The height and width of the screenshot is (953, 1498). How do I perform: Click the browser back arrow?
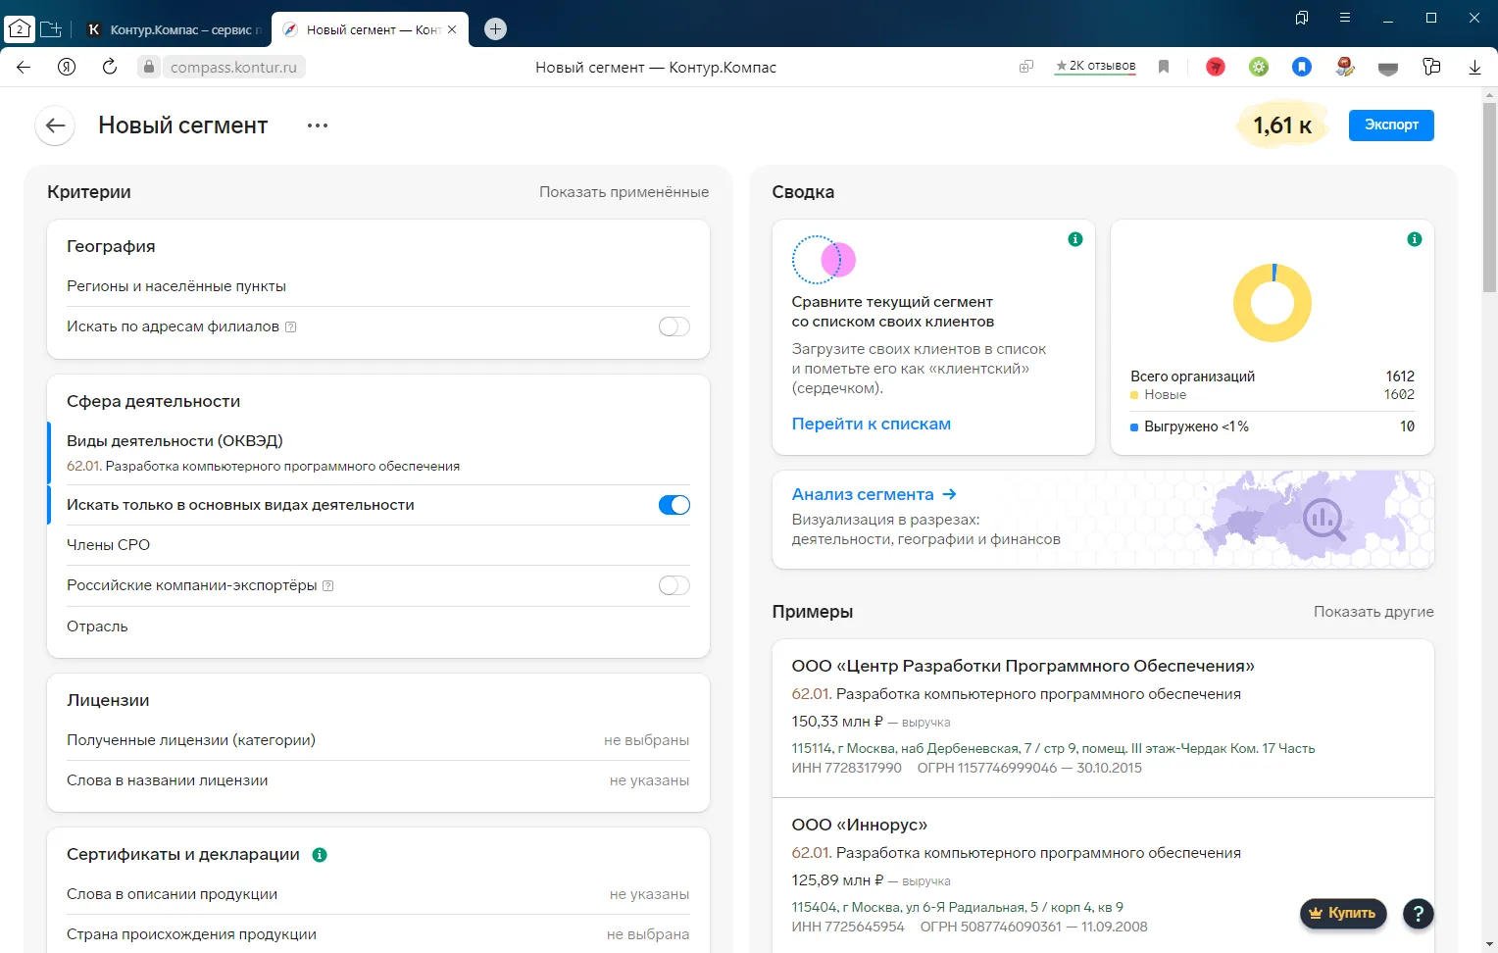pyautogui.click(x=24, y=67)
